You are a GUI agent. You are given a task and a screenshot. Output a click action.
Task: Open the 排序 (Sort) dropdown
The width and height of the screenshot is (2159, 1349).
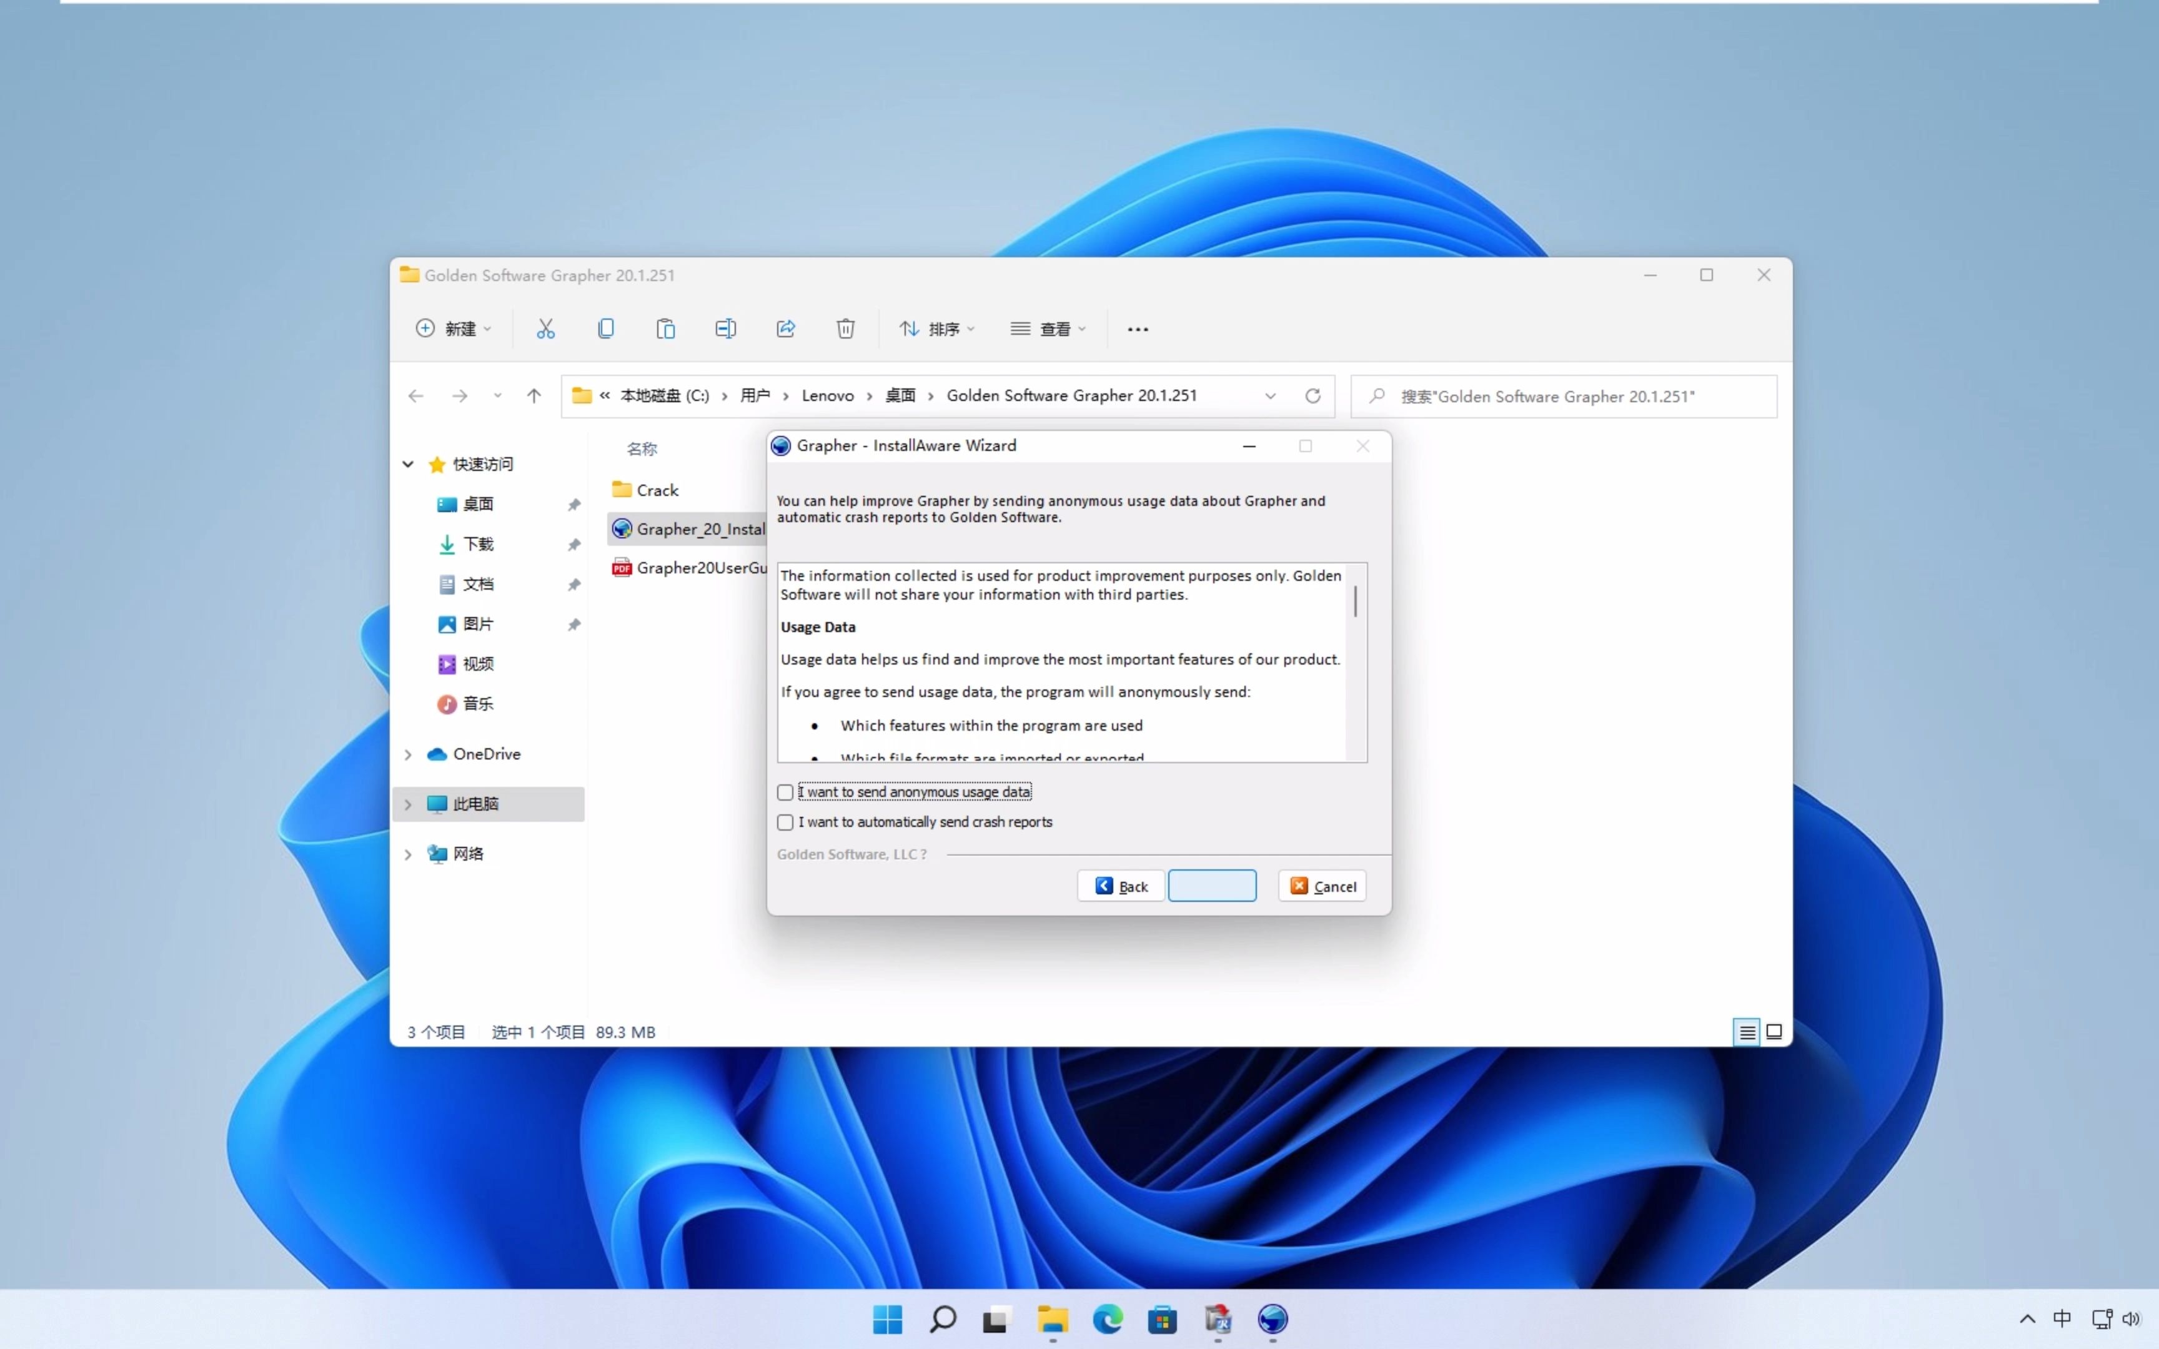click(937, 329)
